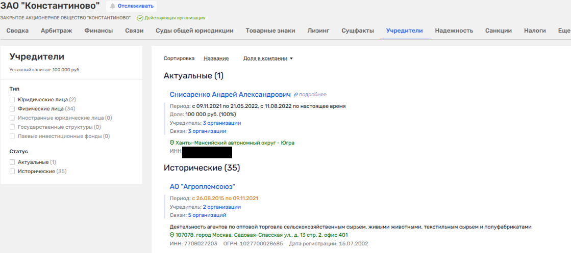Open АО "Агроплемсоюз" company link
571x253 pixels.
202,187
